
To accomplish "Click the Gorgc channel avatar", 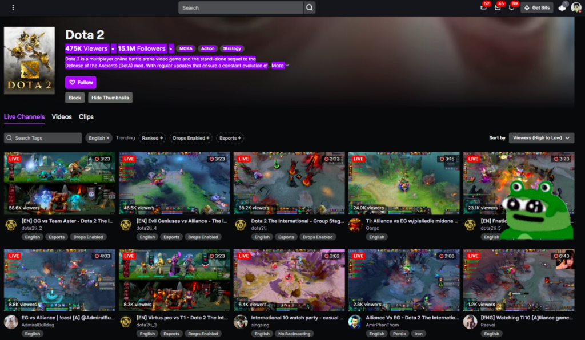I will (x=355, y=224).
